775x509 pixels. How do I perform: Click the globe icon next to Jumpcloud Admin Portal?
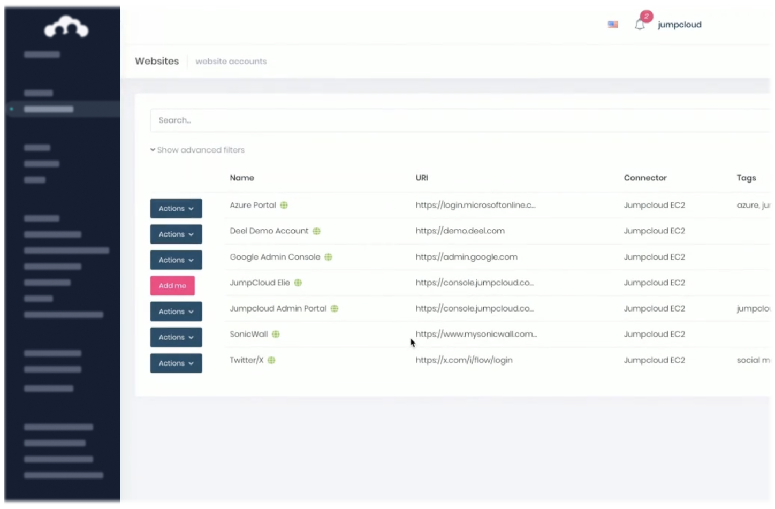point(335,309)
